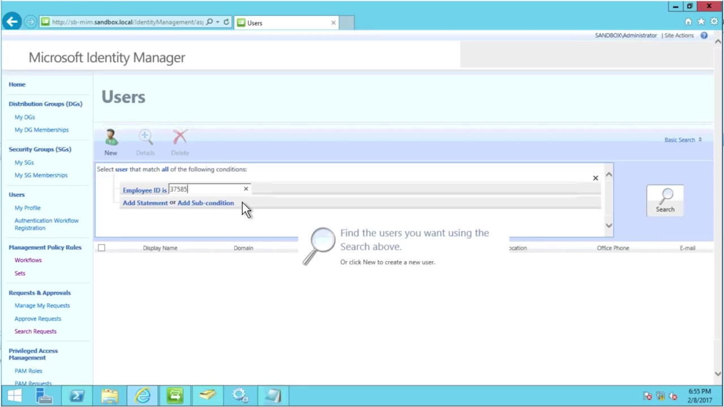The height and width of the screenshot is (407, 724).
Task: Open the Users navigation heading
Action: [16, 194]
